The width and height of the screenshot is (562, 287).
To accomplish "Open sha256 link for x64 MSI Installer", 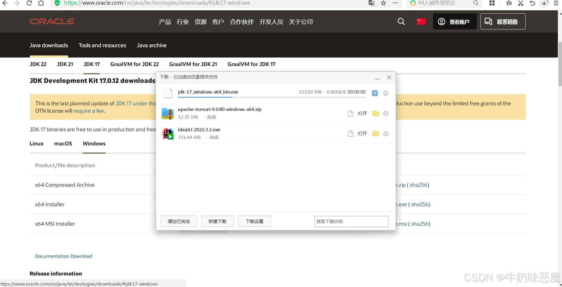I will (420, 224).
